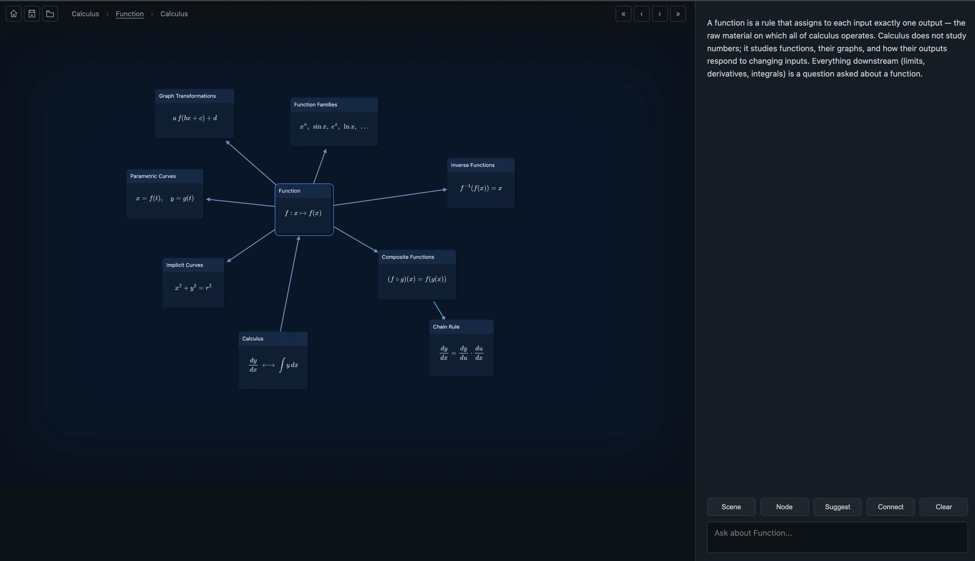
Task: Click the formula a f(bx + c) + d
Action: coord(195,118)
